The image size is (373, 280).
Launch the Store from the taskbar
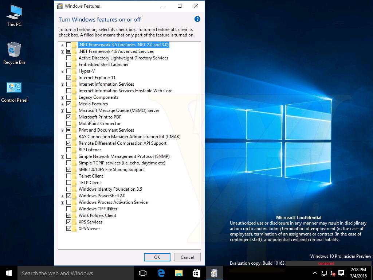pyautogui.click(x=196, y=273)
